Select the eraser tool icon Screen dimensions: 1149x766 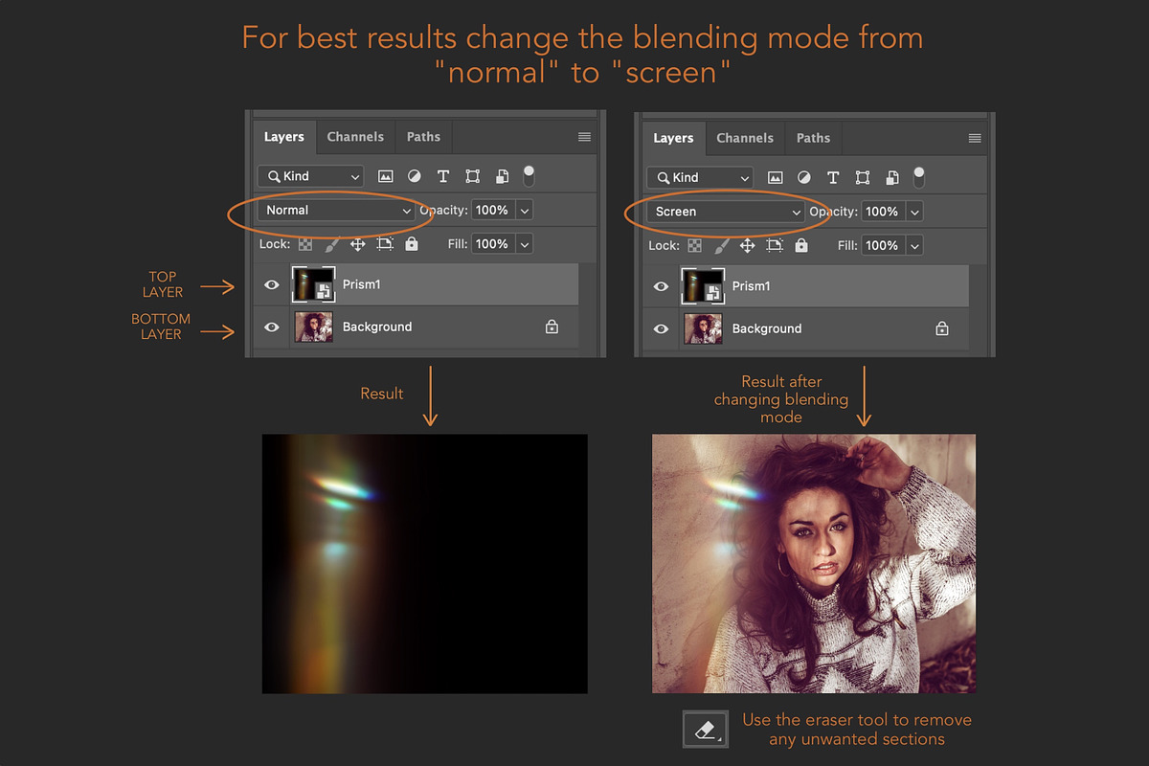(x=706, y=730)
